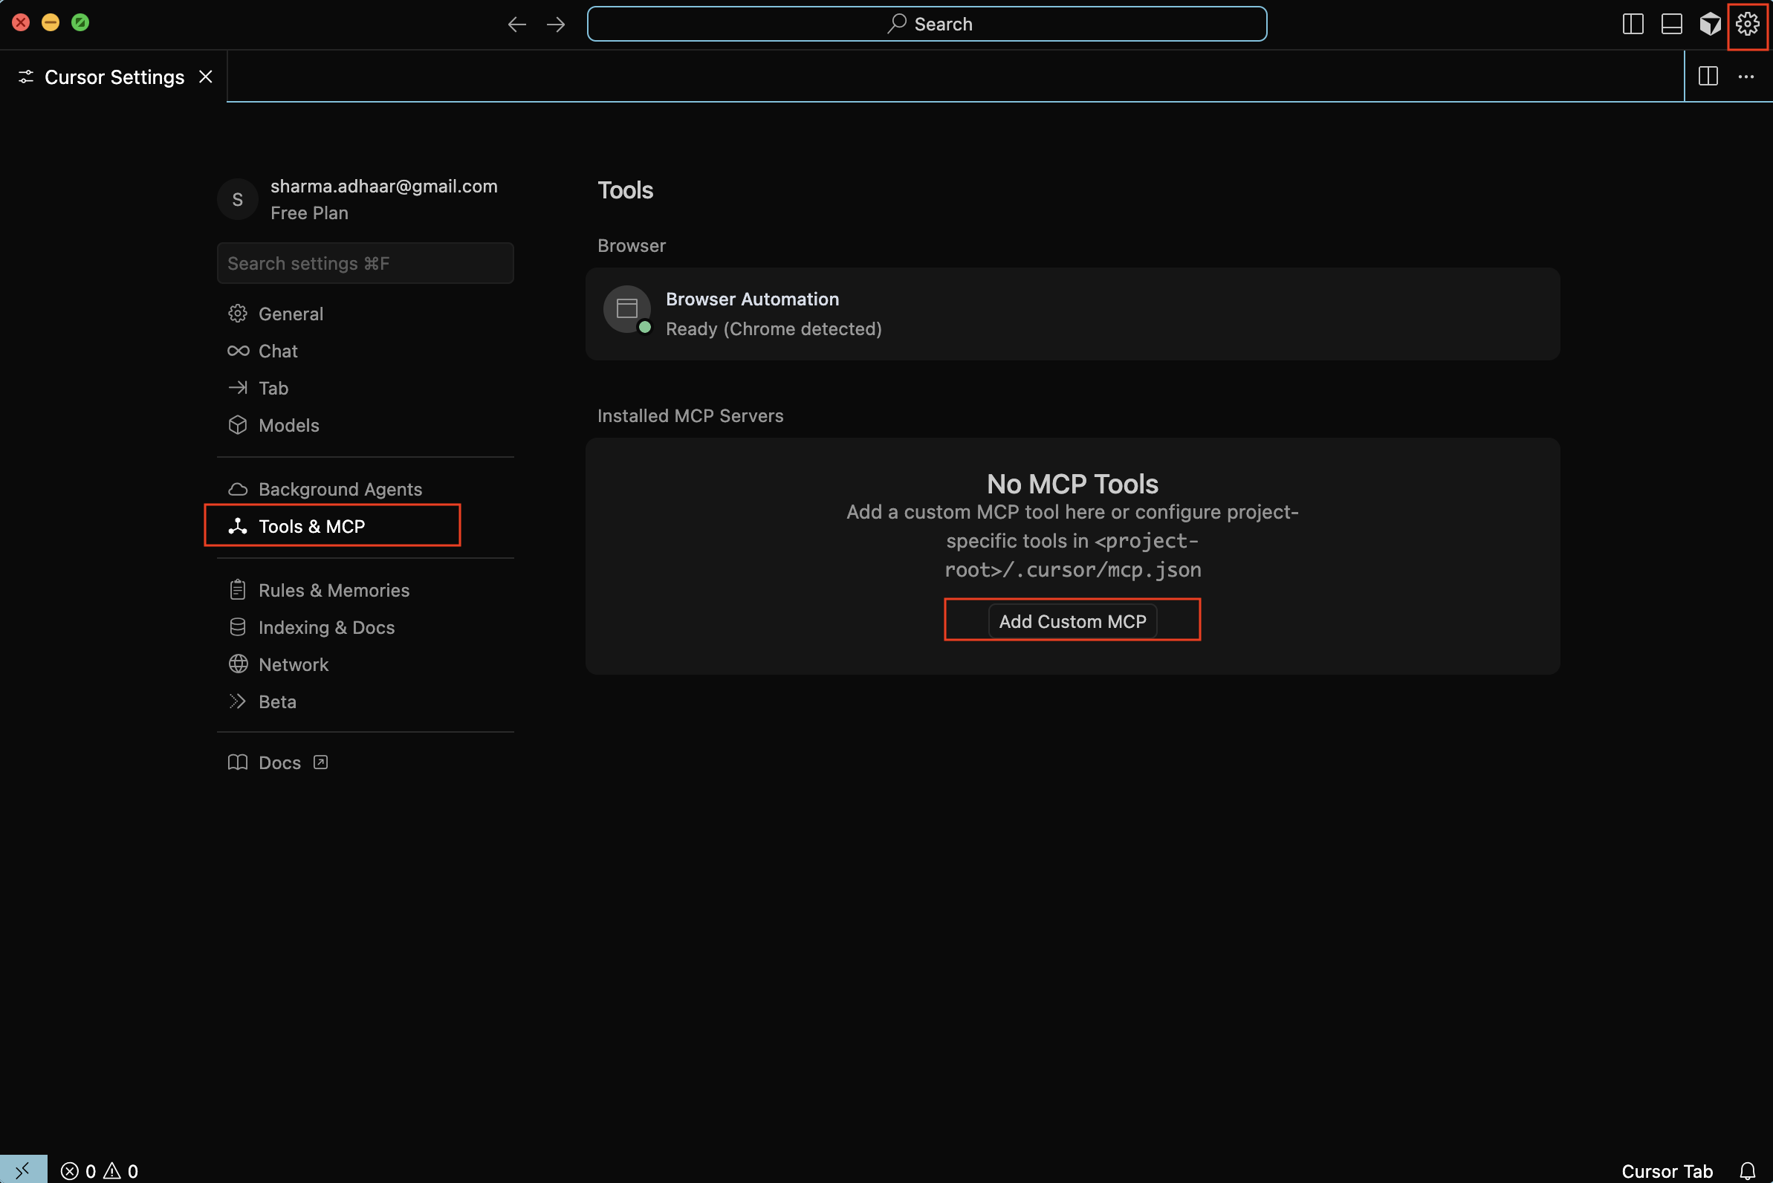The image size is (1773, 1183).
Task: Click the Browser Automation icon
Action: coord(626,308)
